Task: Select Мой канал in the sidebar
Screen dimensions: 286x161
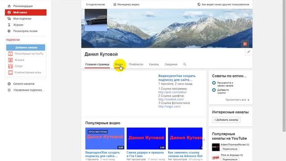Action: tap(26, 13)
